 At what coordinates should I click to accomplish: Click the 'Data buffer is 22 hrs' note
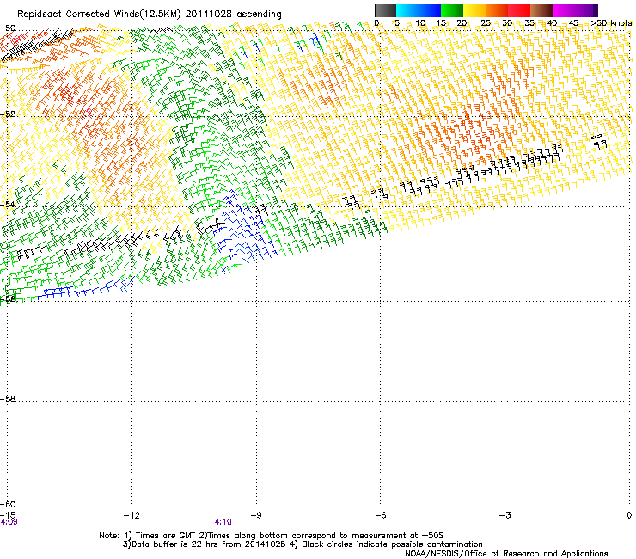(303, 544)
